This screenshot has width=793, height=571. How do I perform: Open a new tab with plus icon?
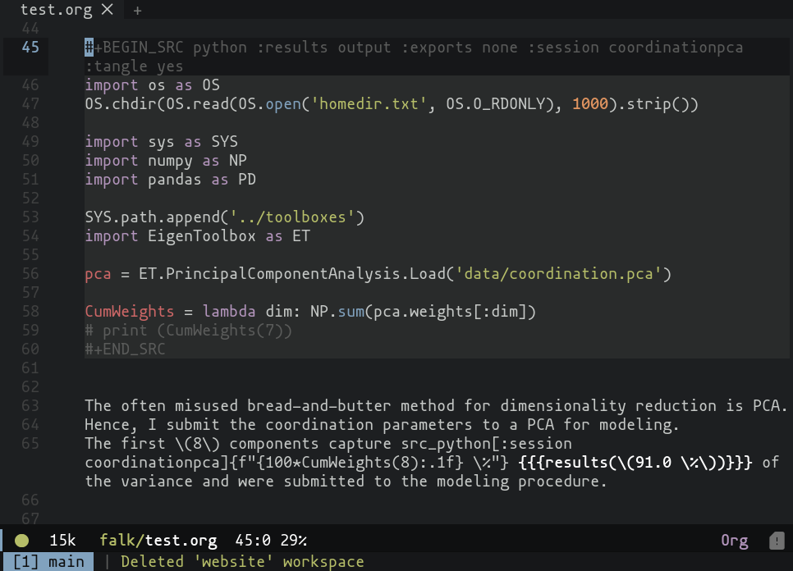(137, 11)
